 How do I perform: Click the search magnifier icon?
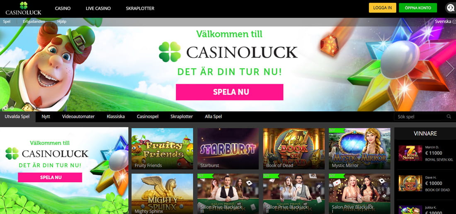click(x=449, y=116)
